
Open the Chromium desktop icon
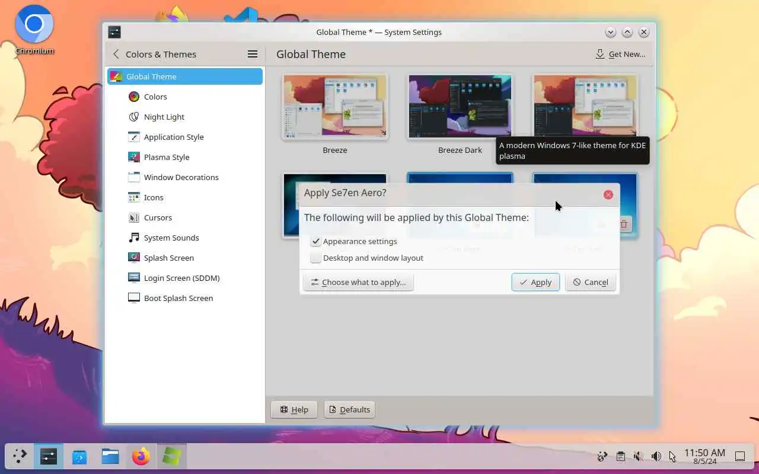[34, 30]
